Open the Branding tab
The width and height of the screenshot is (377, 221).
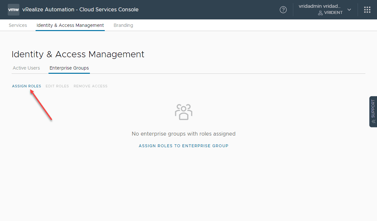tap(123, 25)
